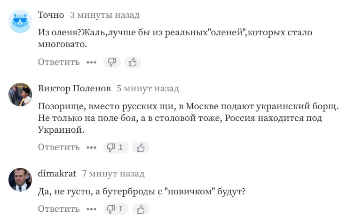Open Виктор Поленов's profile by name
Screen dimensions: 347x224
click(74, 88)
